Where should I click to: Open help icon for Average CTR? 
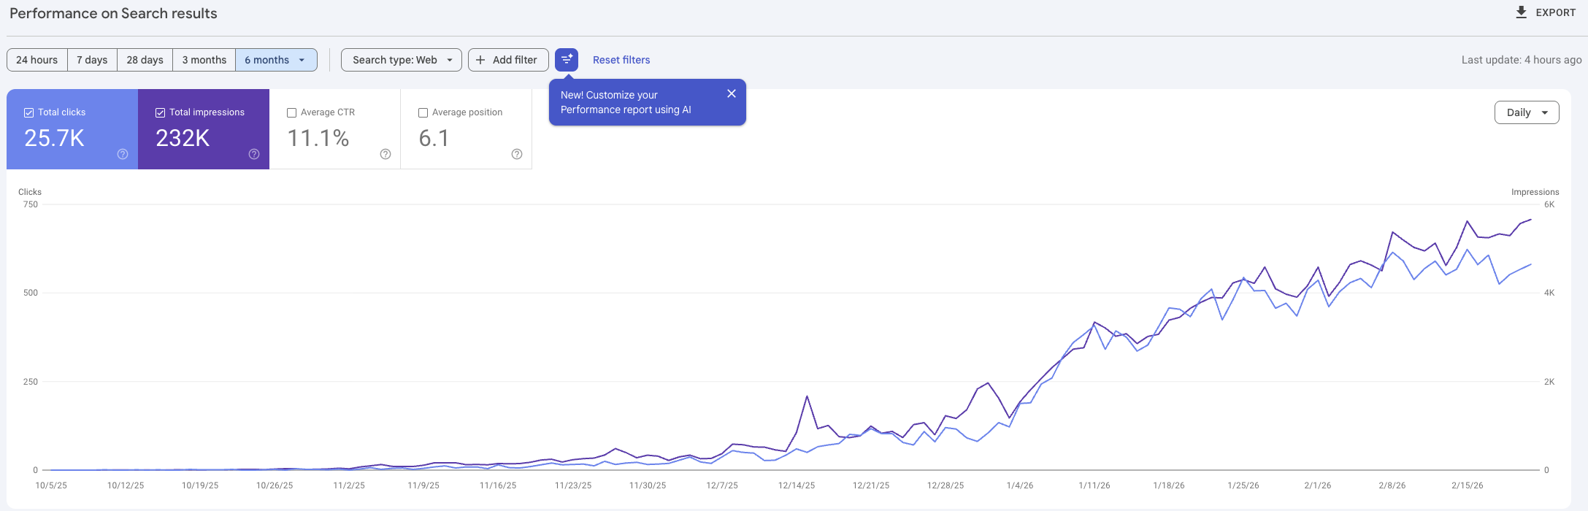(x=386, y=154)
